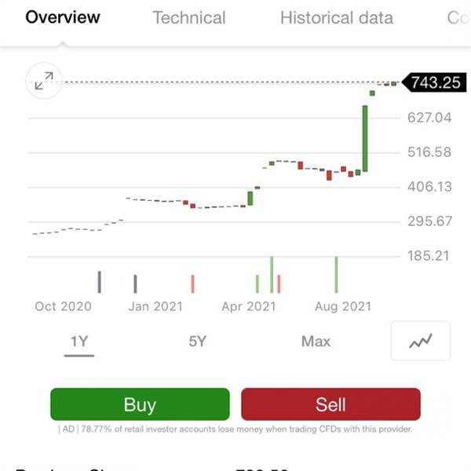471x471 pixels.
Task: Open the partially visible tab after Historical data
Action: pyautogui.click(x=458, y=17)
